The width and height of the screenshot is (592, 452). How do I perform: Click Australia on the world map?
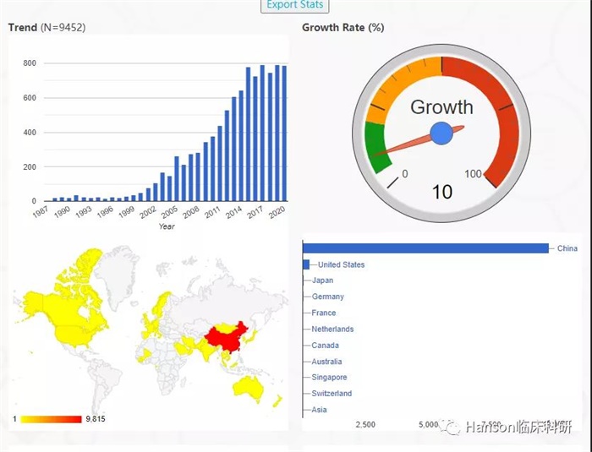pyautogui.click(x=249, y=389)
